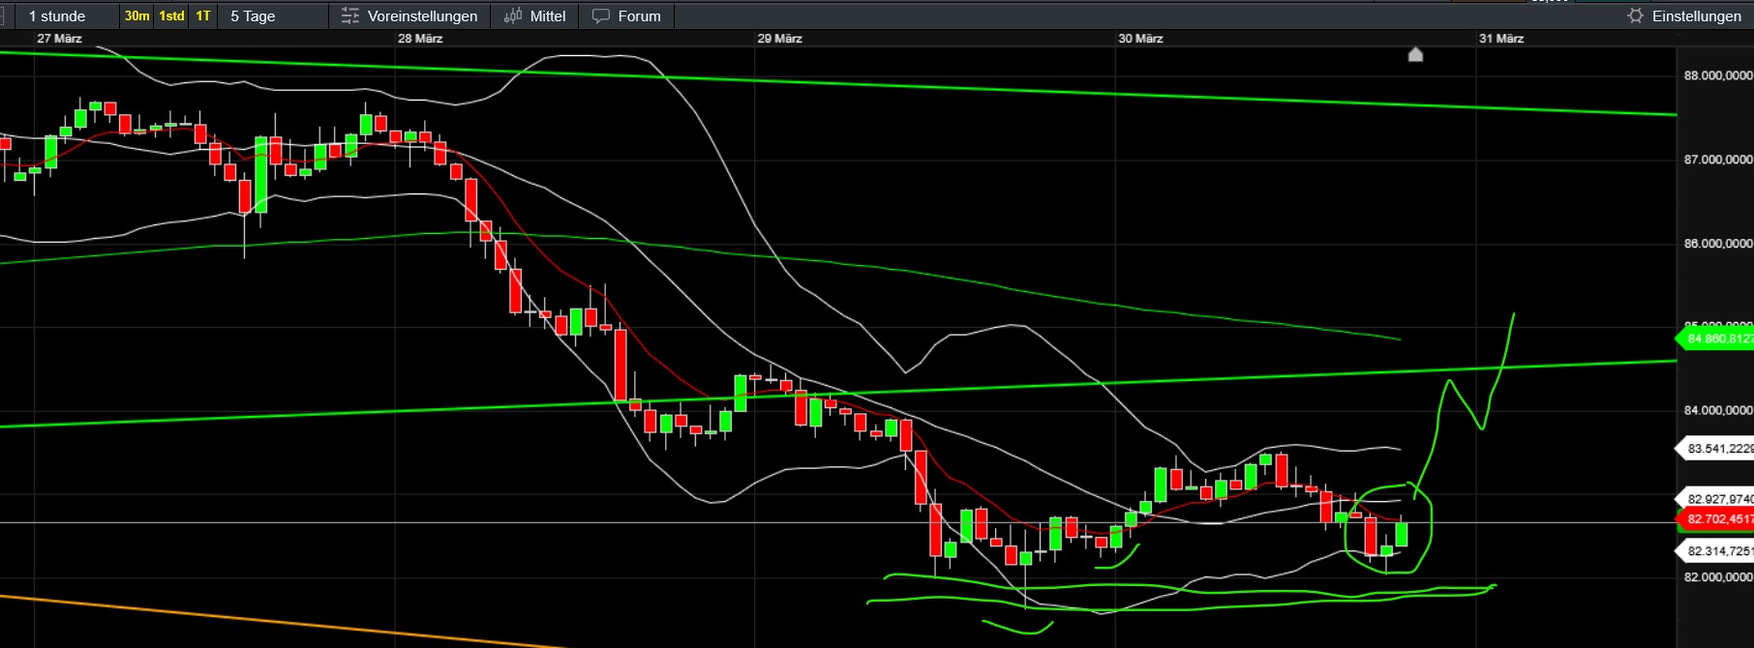
Task: Click the 29 März date label
Action: 779,39
